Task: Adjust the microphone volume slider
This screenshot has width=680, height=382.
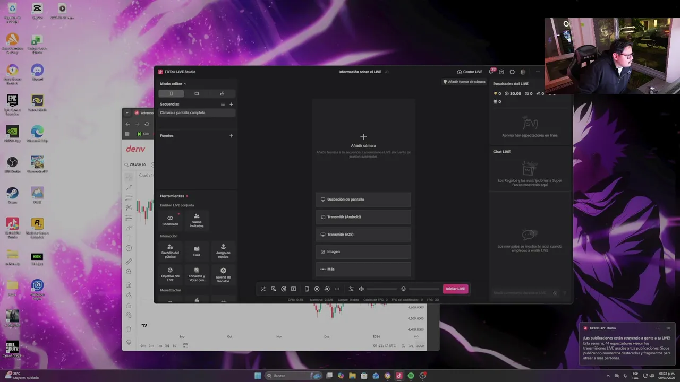Action: (424, 289)
